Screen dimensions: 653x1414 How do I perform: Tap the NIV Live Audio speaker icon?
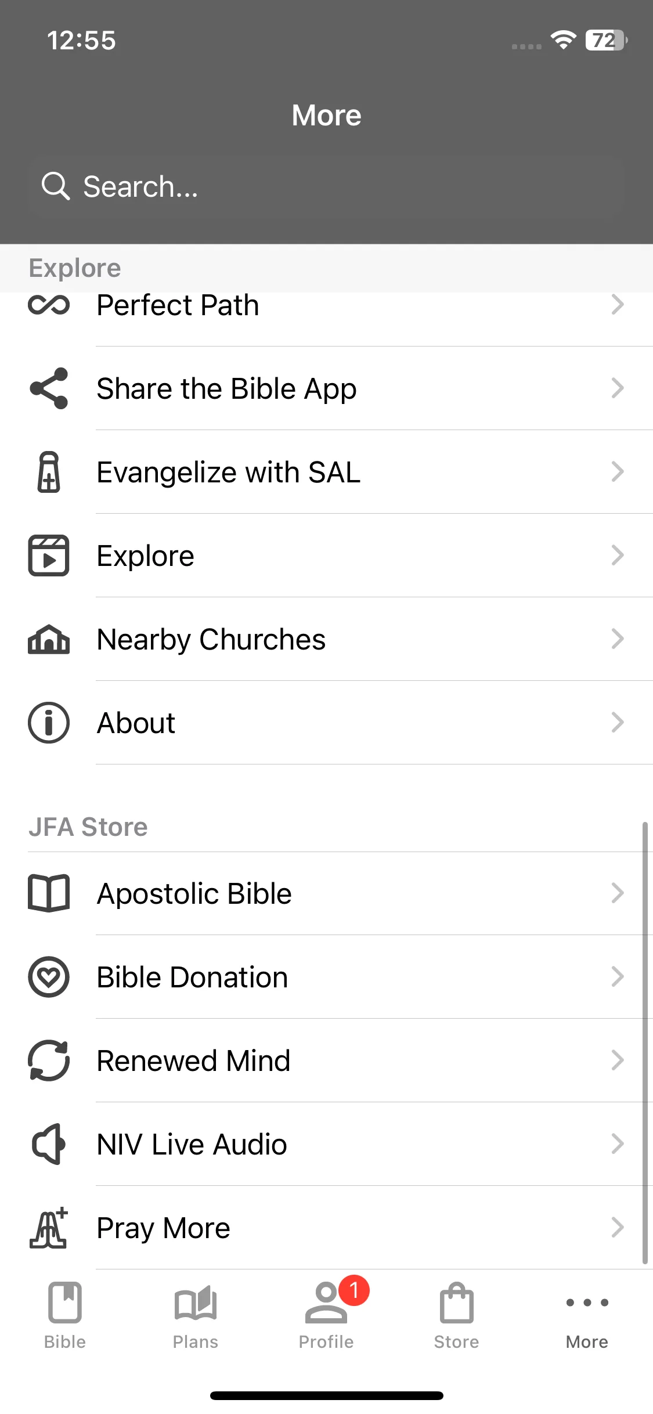(49, 1144)
